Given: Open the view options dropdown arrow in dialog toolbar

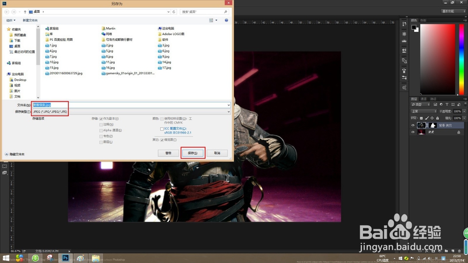Looking at the screenshot, I should pyautogui.click(x=216, y=20).
